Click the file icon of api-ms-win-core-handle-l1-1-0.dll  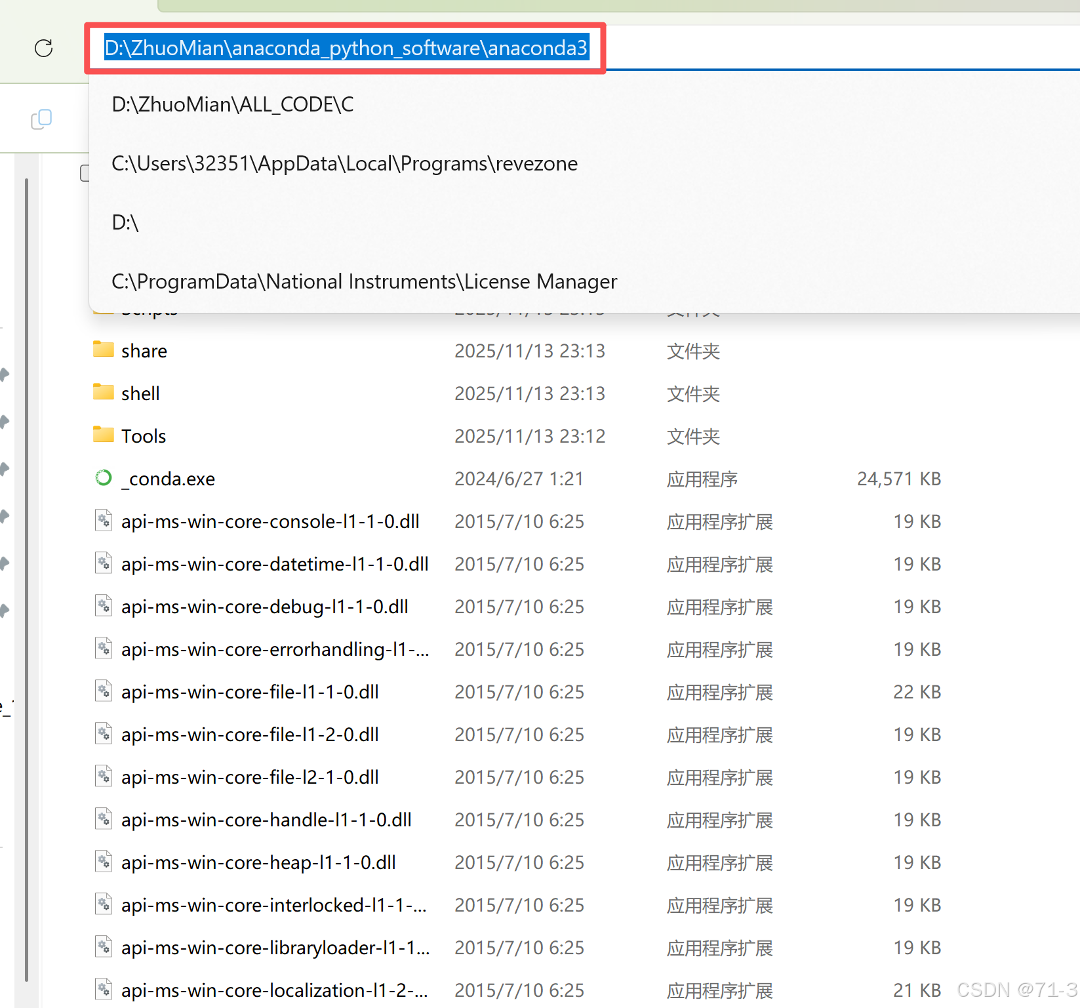coord(104,818)
